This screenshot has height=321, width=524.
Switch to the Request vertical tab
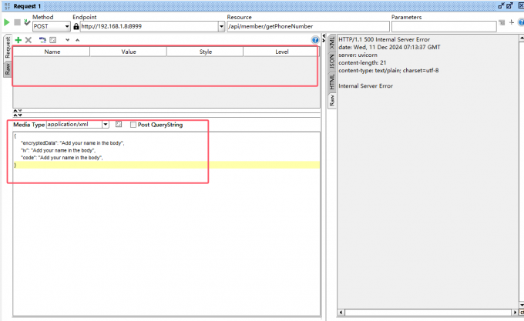pyautogui.click(x=8, y=48)
